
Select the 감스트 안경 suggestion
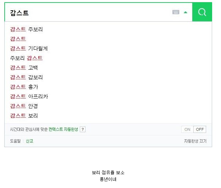tap(24, 106)
